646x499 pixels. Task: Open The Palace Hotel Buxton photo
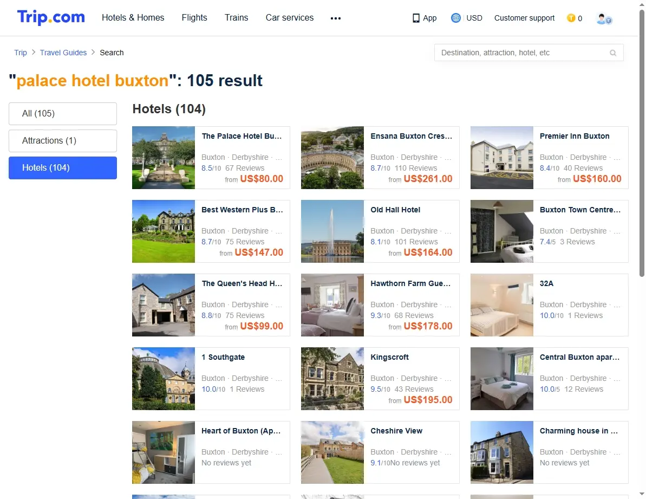[164, 158]
